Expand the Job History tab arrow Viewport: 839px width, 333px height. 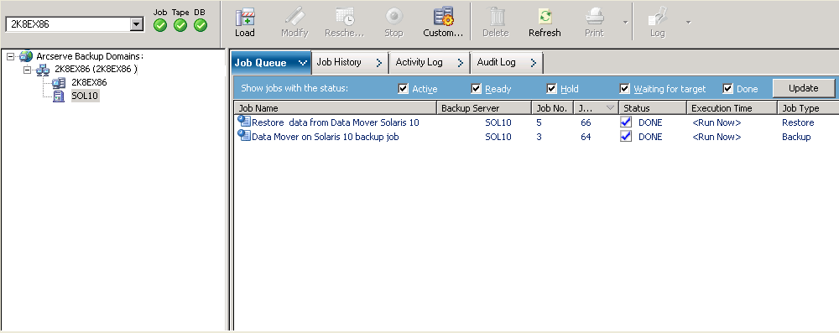379,63
